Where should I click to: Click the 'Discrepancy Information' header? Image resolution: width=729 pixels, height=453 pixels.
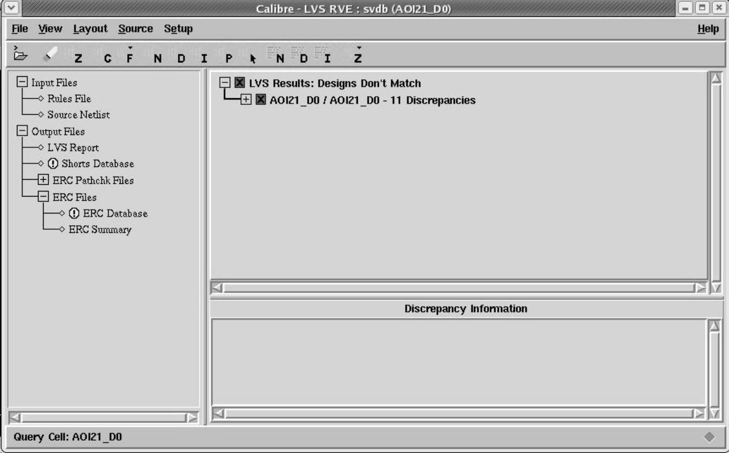coord(465,309)
